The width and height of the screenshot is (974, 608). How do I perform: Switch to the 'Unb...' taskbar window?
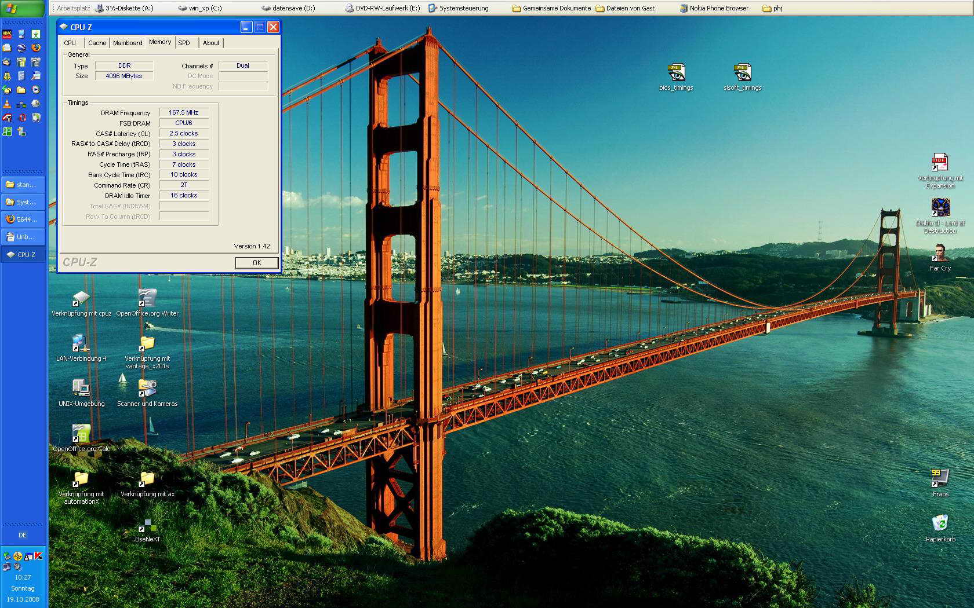pyautogui.click(x=23, y=237)
